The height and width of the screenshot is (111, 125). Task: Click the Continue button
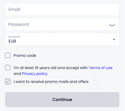(62, 100)
